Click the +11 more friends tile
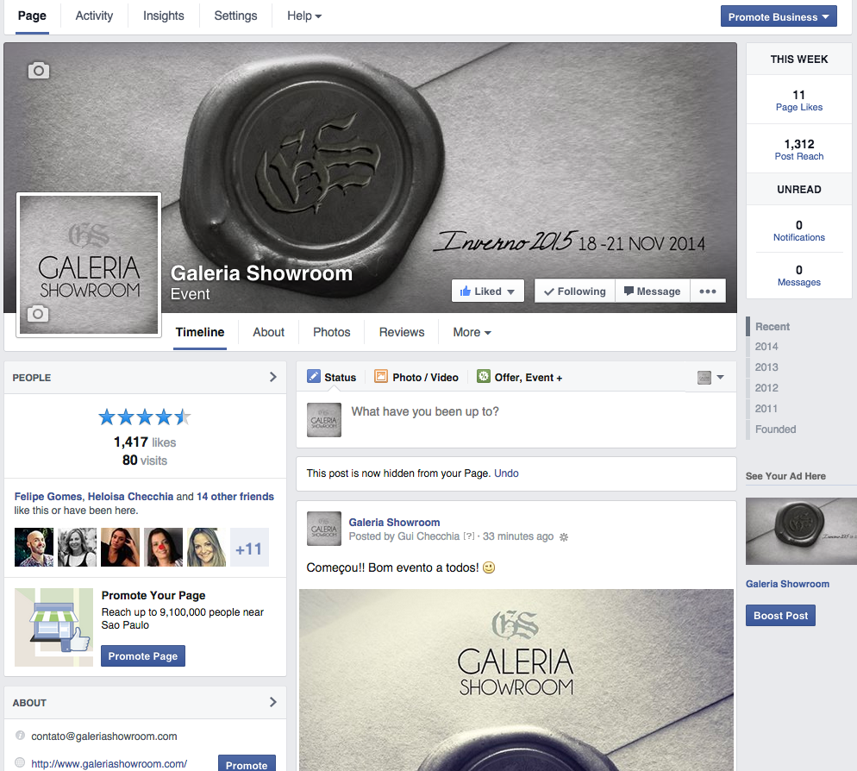The width and height of the screenshot is (857, 771). (x=249, y=547)
